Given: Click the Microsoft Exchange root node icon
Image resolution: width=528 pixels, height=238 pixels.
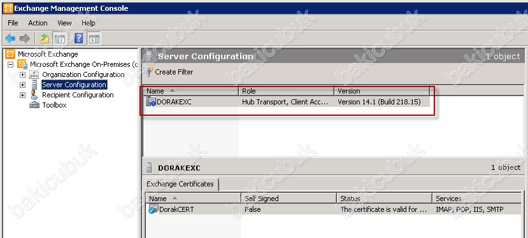Looking at the screenshot, I should click(x=11, y=54).
